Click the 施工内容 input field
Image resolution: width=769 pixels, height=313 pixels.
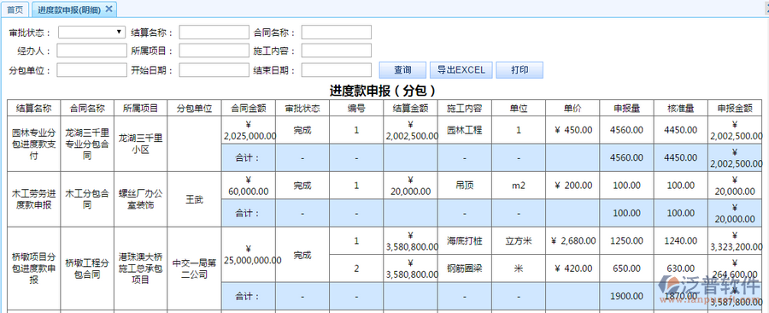[x=337, y=50]
